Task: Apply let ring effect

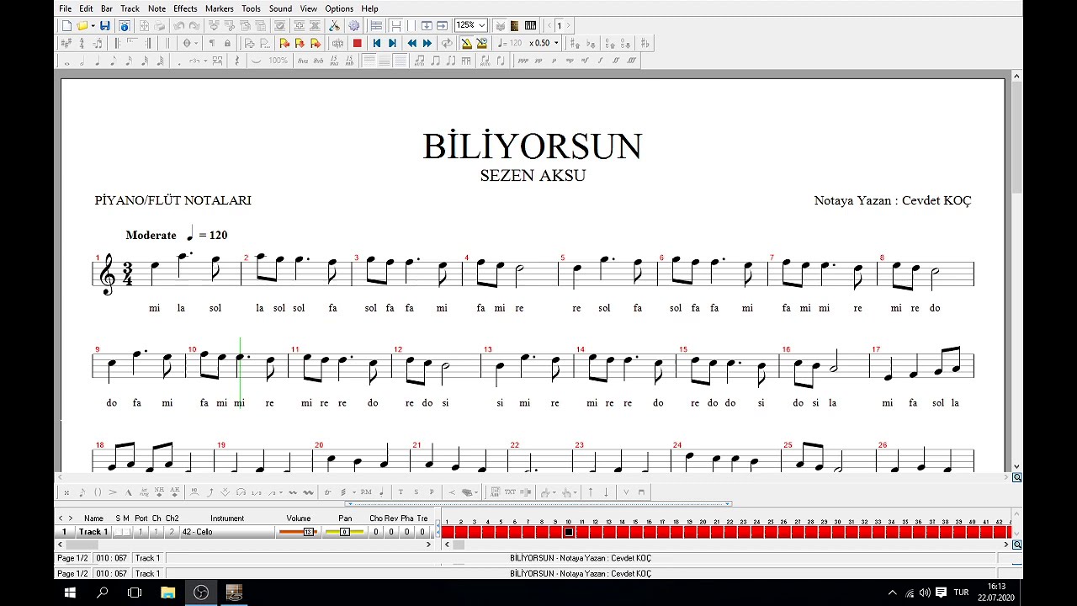Action: [x=144, y=492]
